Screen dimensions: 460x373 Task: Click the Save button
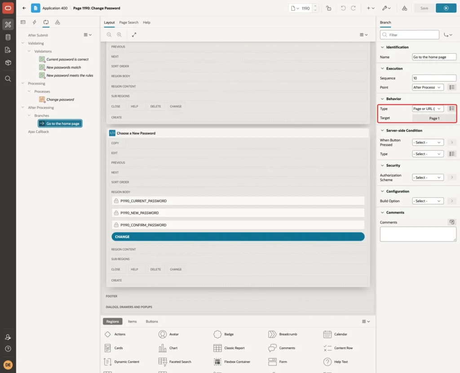[x=424, y=8]
